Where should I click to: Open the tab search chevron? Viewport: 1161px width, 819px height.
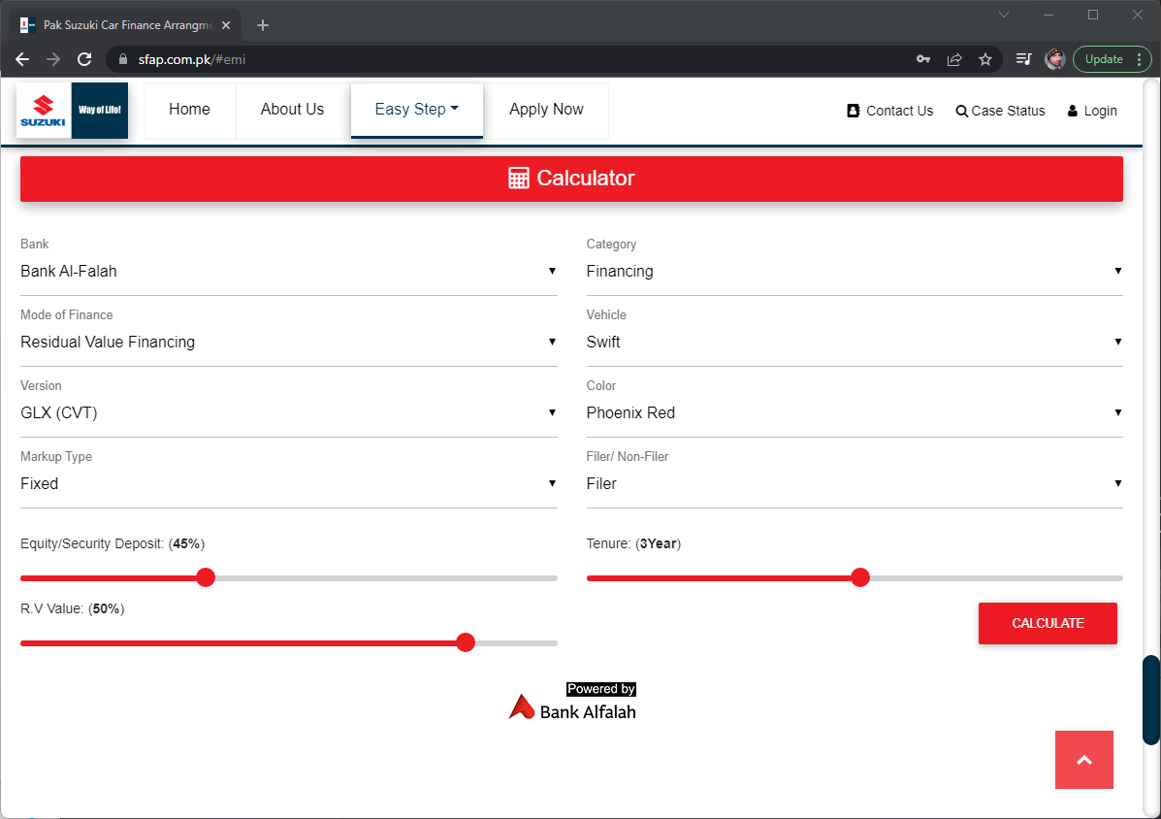pos(1004,15)
